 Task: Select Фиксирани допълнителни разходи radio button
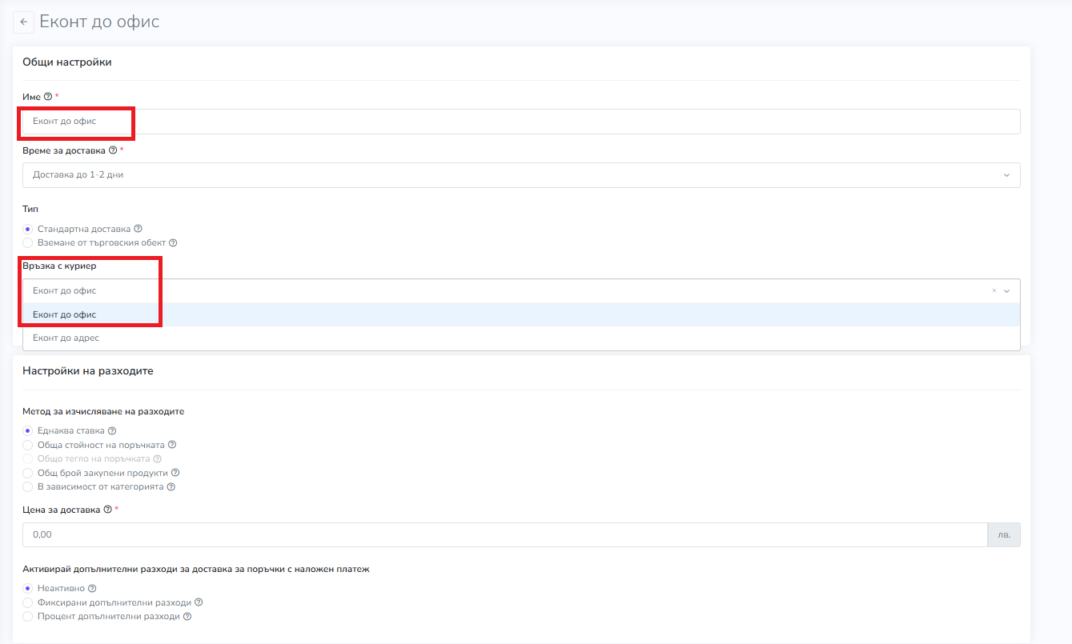click(x=28, y=602)
